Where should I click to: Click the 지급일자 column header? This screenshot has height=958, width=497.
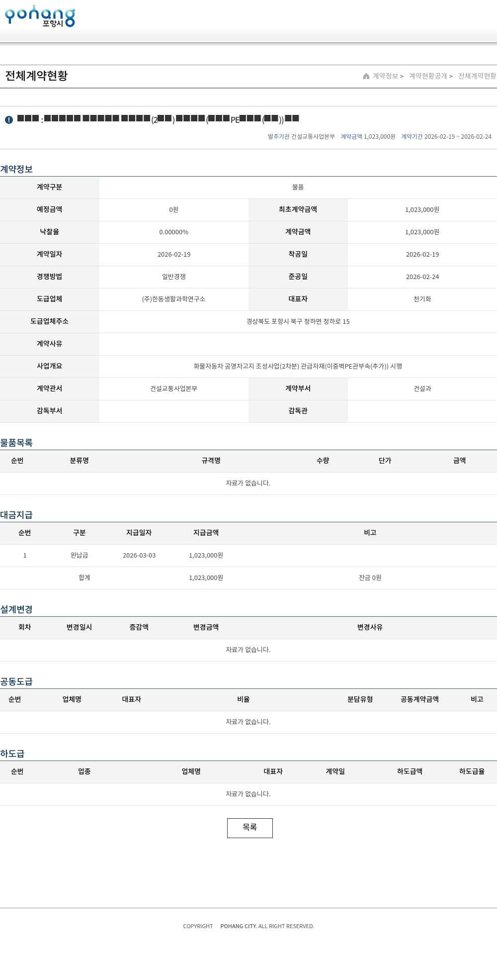139,533
